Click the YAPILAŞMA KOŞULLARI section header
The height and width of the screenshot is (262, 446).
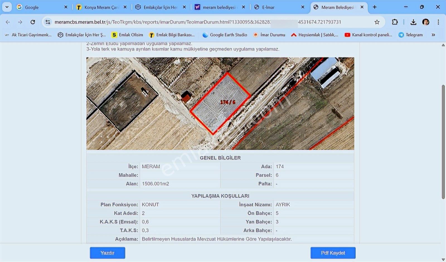pyautogui.click(x=220, y=196)
